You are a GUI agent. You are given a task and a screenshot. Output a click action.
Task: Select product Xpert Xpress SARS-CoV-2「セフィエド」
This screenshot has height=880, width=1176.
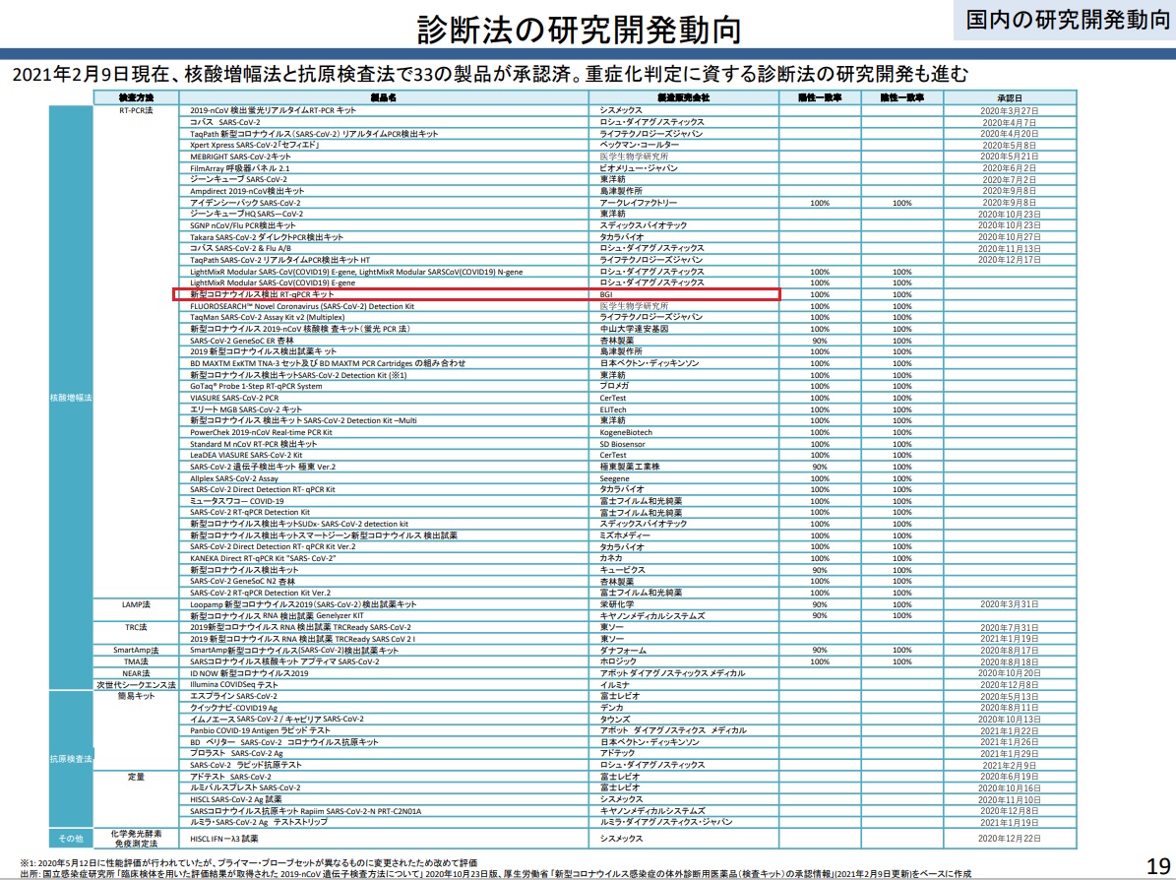[254, 145]
